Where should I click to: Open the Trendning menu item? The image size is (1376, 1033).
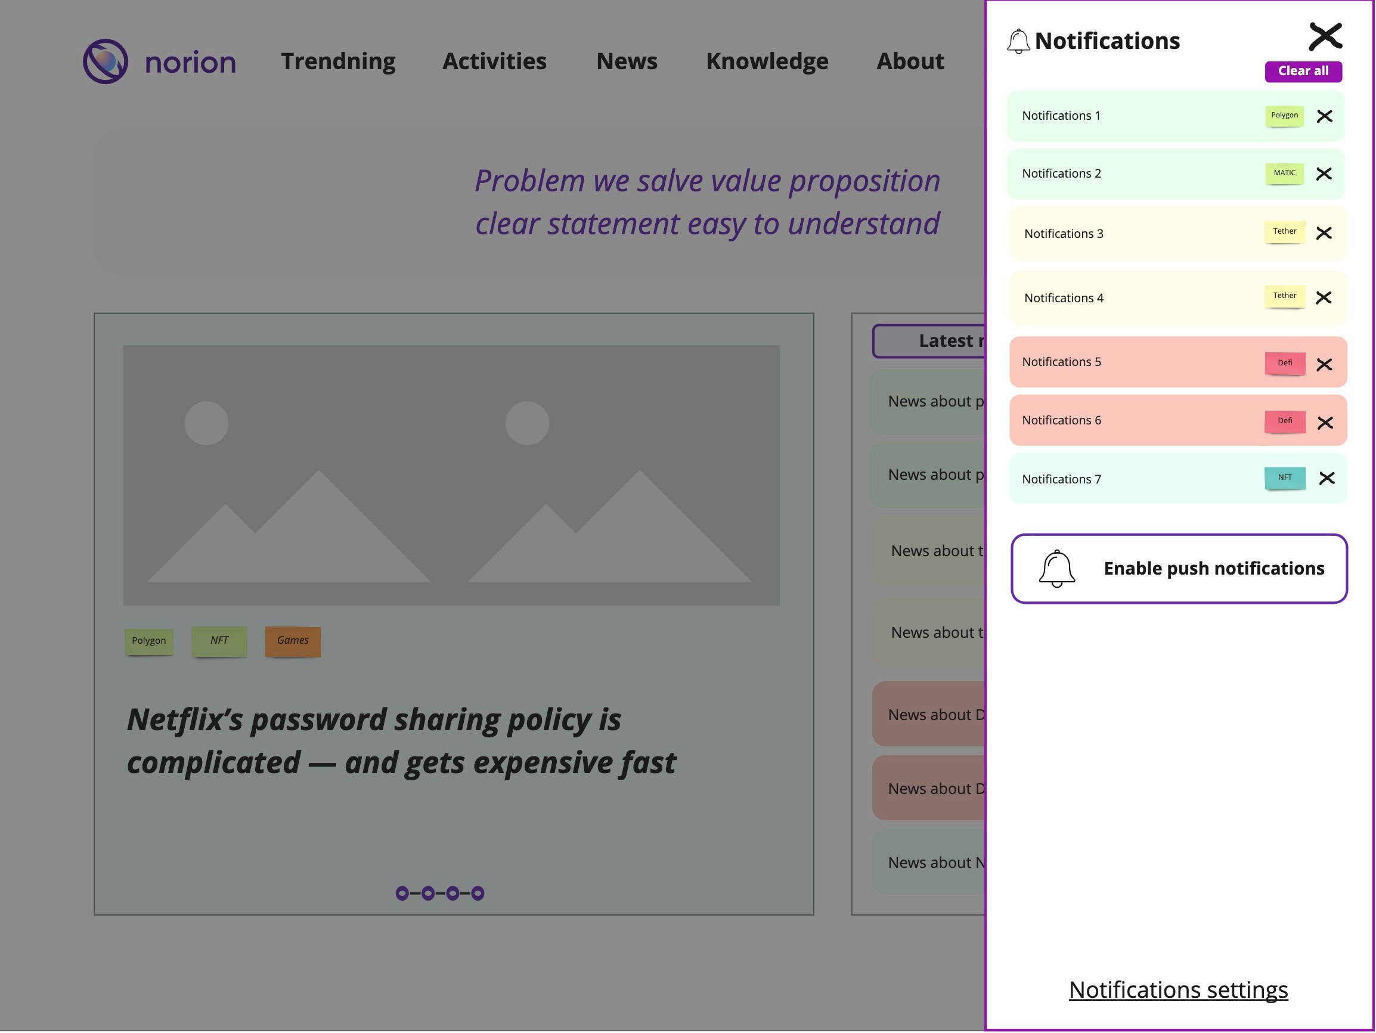338,61
